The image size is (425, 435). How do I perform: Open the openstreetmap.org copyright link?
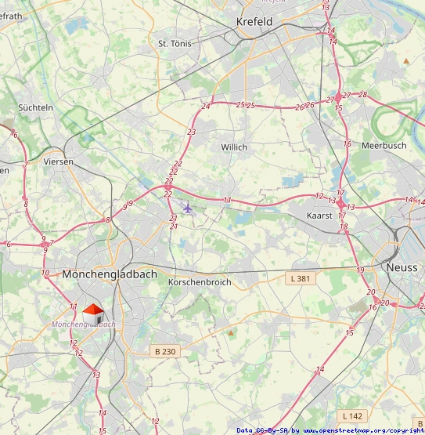[x=364, y=430]
